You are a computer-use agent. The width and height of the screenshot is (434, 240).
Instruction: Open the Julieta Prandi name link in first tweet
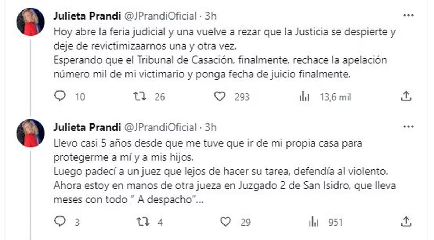[88, 16]
